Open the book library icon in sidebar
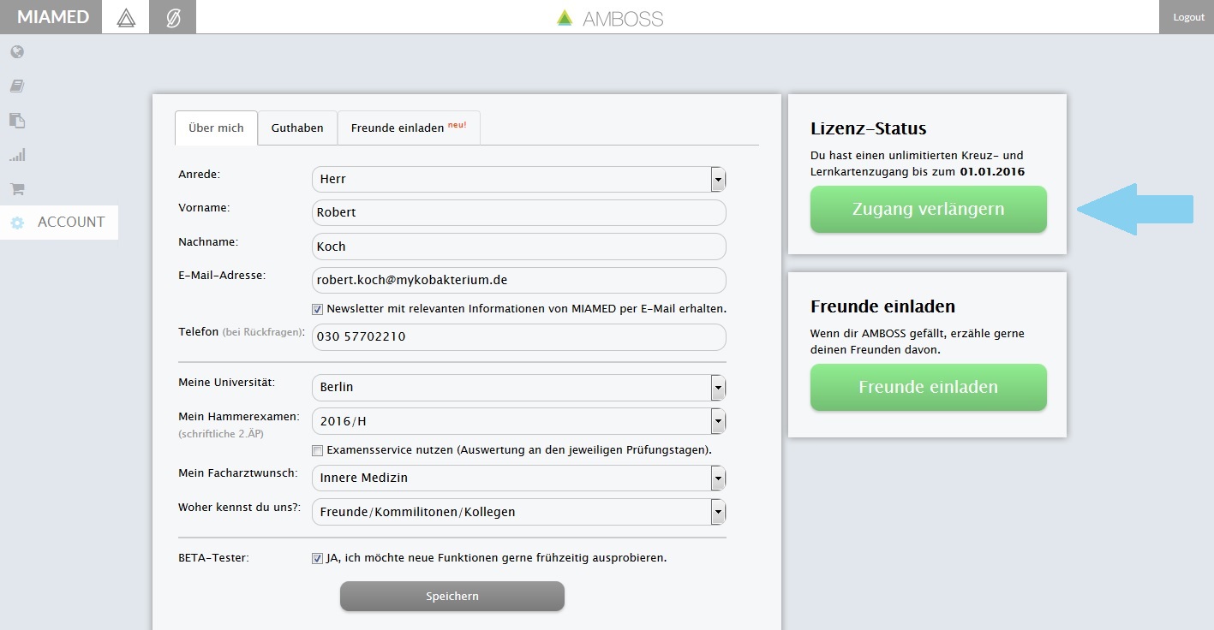Screen dimensions: 1214x630 point(17,86)
